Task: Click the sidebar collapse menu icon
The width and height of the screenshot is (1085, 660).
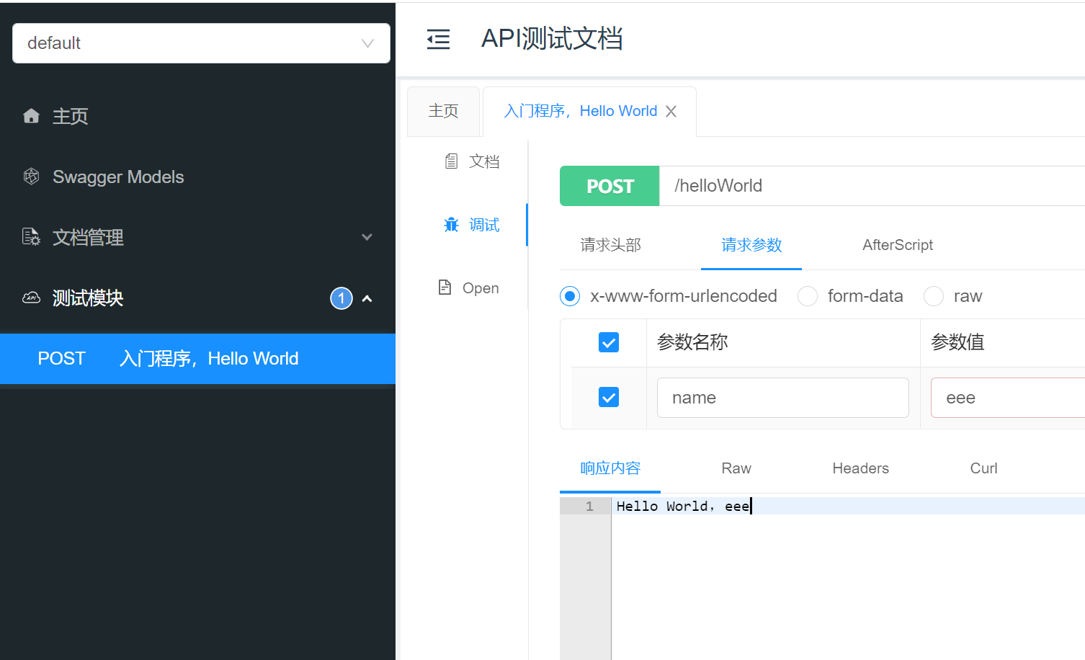Action: click(438, 40)
